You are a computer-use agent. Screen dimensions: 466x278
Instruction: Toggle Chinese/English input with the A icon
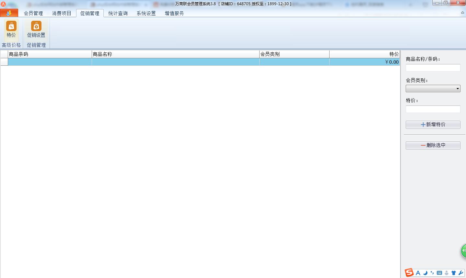[418, 272]
